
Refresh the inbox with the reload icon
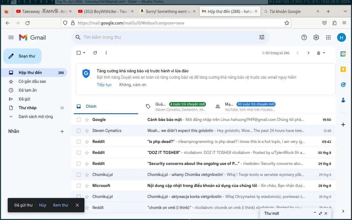pos(95,53)
